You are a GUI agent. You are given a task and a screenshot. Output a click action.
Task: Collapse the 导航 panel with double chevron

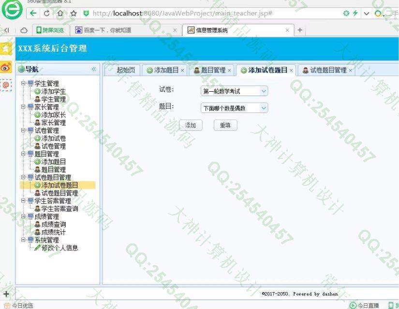tap(94, 69)
